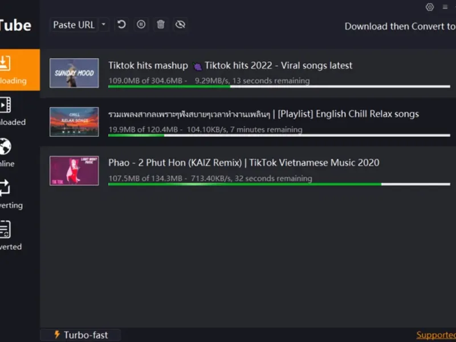Open settings via the gear icon
The width and height of the screenshot is (456, 342).
coord(430,7)
